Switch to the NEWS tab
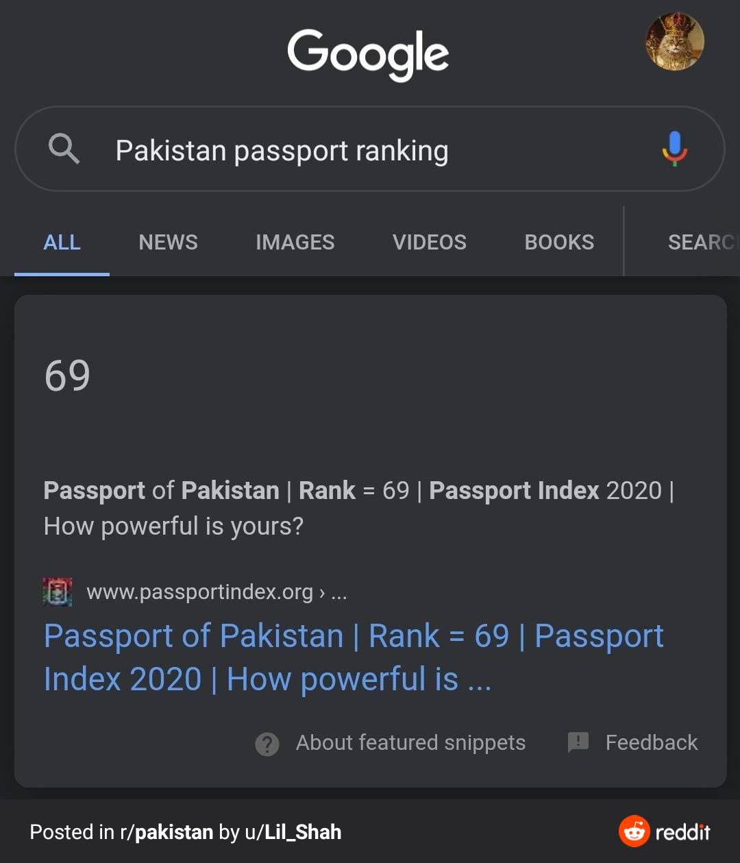 168,242
